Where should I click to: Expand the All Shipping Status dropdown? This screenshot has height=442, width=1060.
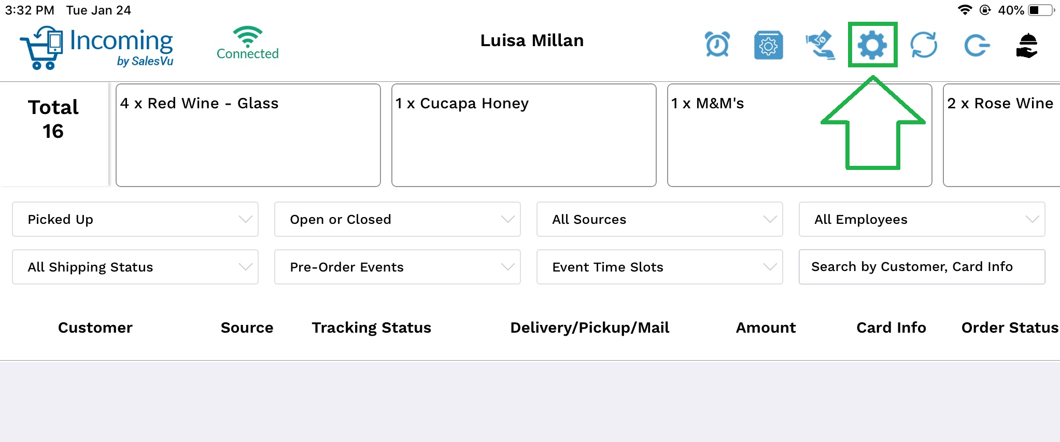point(135,267)
